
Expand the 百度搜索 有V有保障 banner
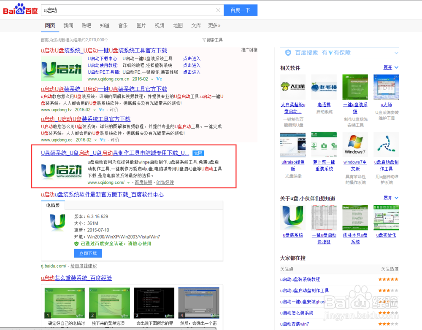(x=396, y=53)
